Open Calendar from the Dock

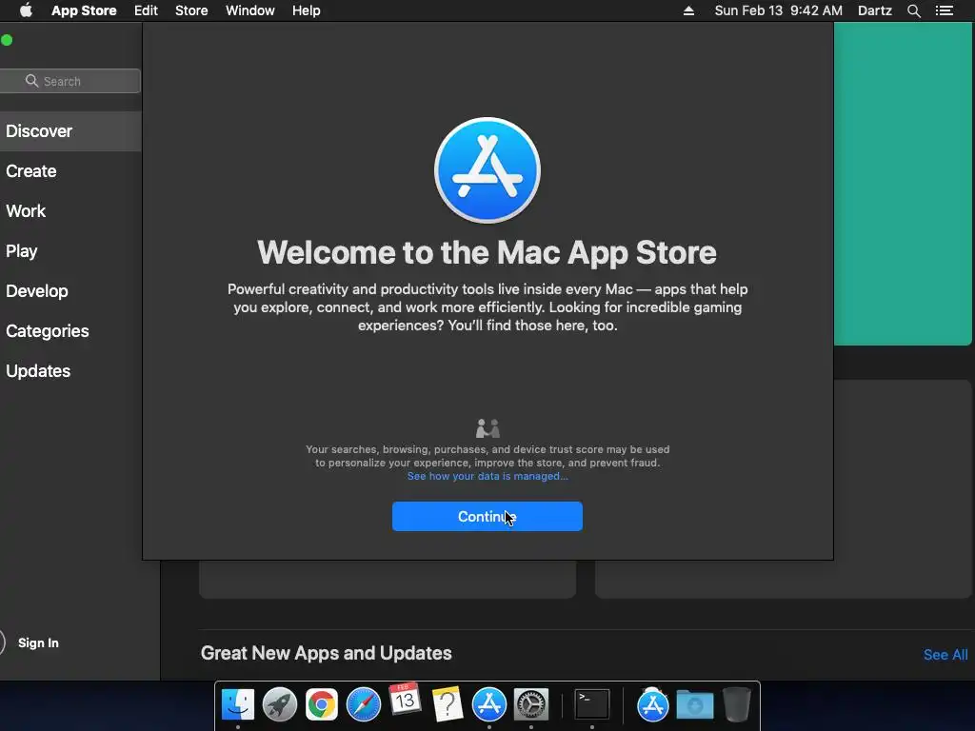pyautogui.click(x=405, y=701)
